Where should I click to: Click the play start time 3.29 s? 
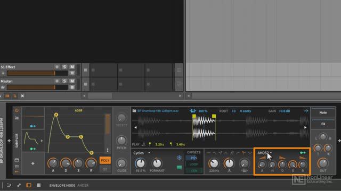(x=160, y=144)
